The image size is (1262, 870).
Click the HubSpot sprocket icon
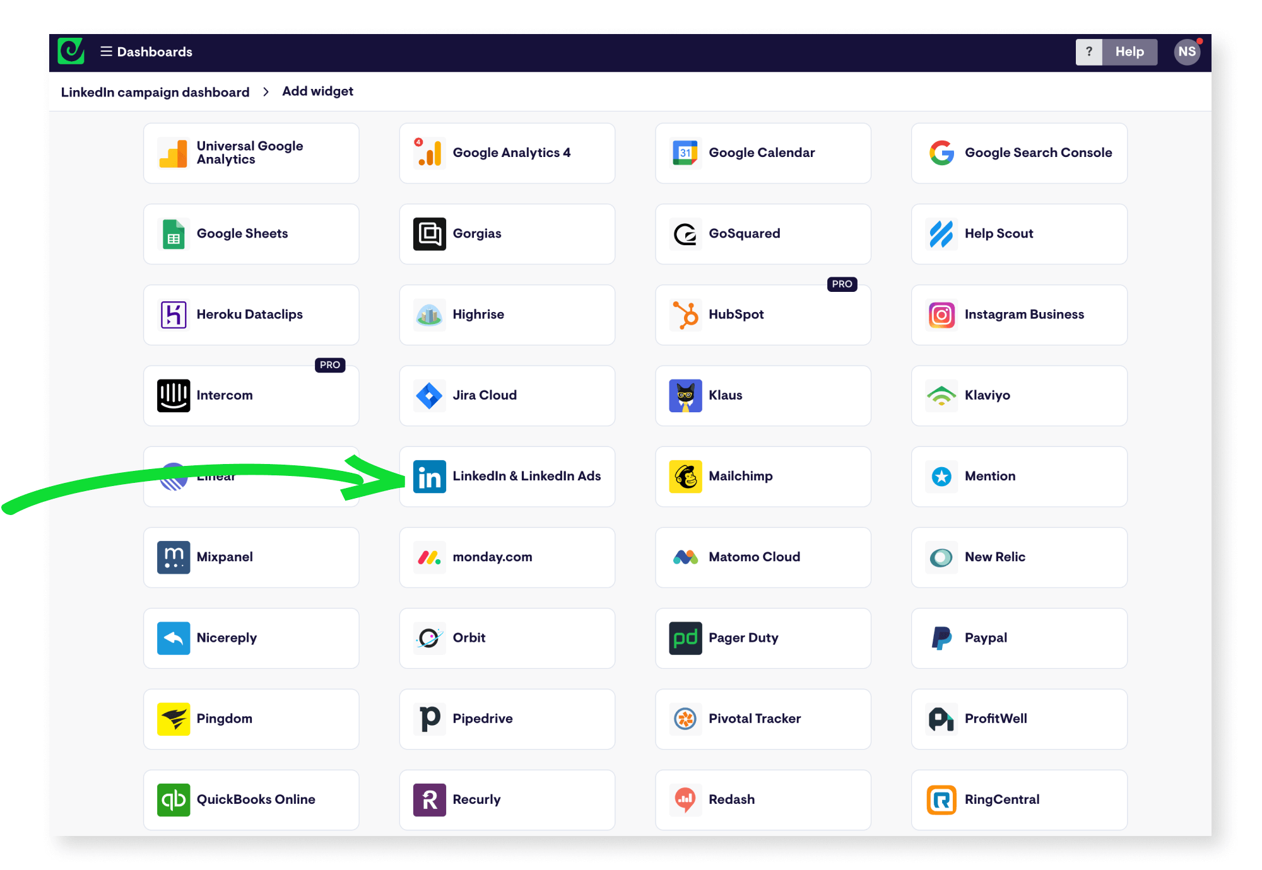[x=685, y=315]
